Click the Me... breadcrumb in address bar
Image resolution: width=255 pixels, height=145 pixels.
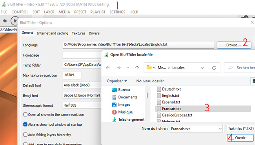click(x=162, y=67)
